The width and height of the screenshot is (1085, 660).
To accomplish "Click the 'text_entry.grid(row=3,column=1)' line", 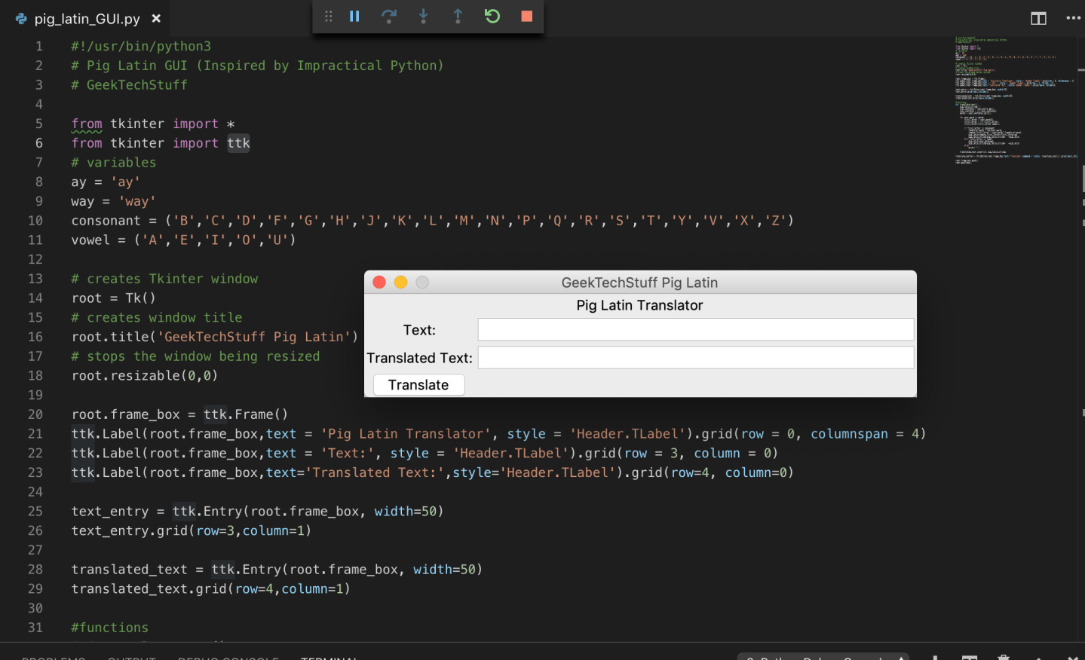I will click(191, 531).
